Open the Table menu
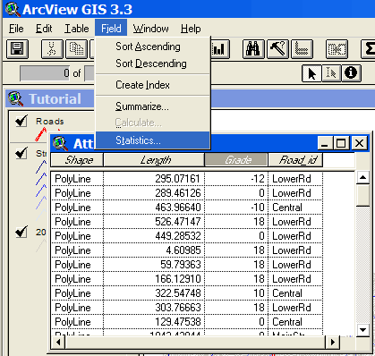Image resolution: width=375 pixels, height=356 pixels. click(77, 29)
